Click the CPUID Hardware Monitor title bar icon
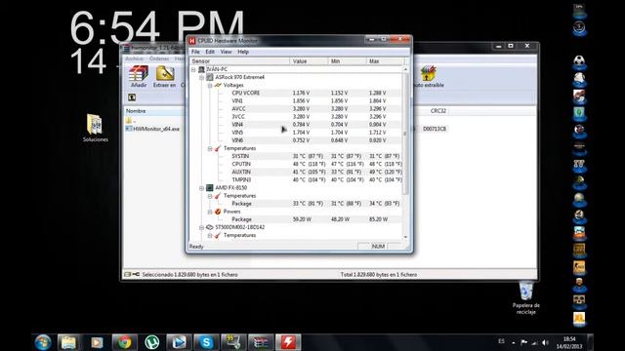Image resolution: width=625 pixels, height=351 pixels. pos(192,41)
